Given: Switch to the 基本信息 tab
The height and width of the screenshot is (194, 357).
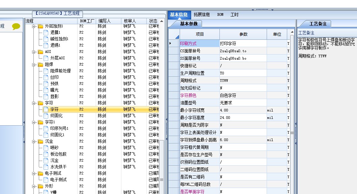Looking at the screenshot, I should tap(179, 15).
